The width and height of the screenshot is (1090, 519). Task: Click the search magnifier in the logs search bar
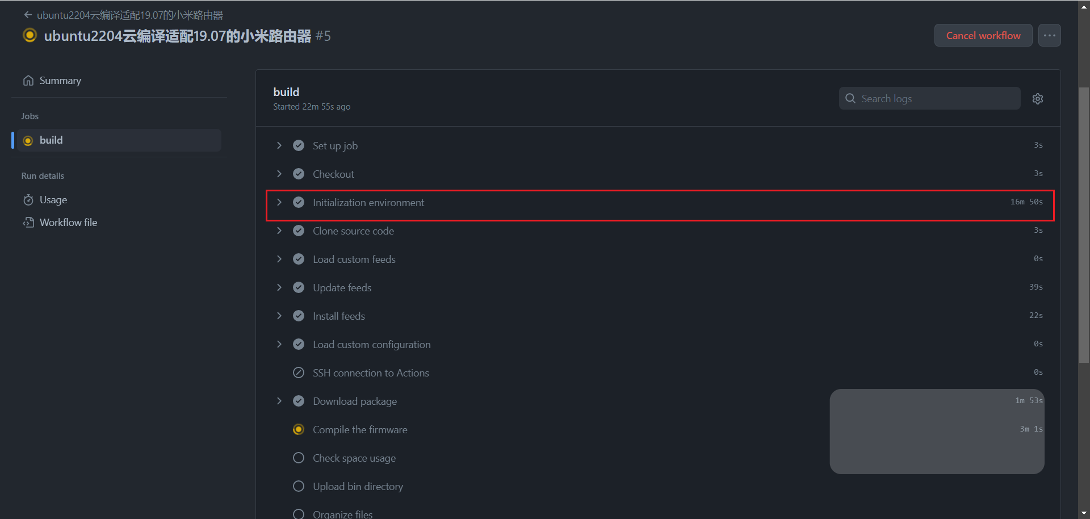click(x=850, y=98)
